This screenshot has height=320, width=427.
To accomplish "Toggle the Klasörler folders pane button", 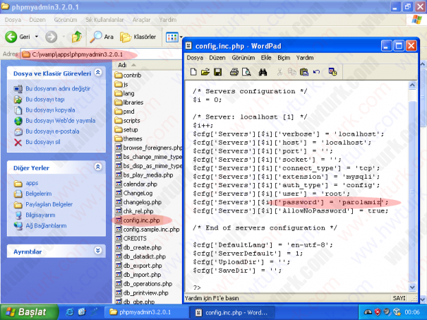I will tap(138, 37).
